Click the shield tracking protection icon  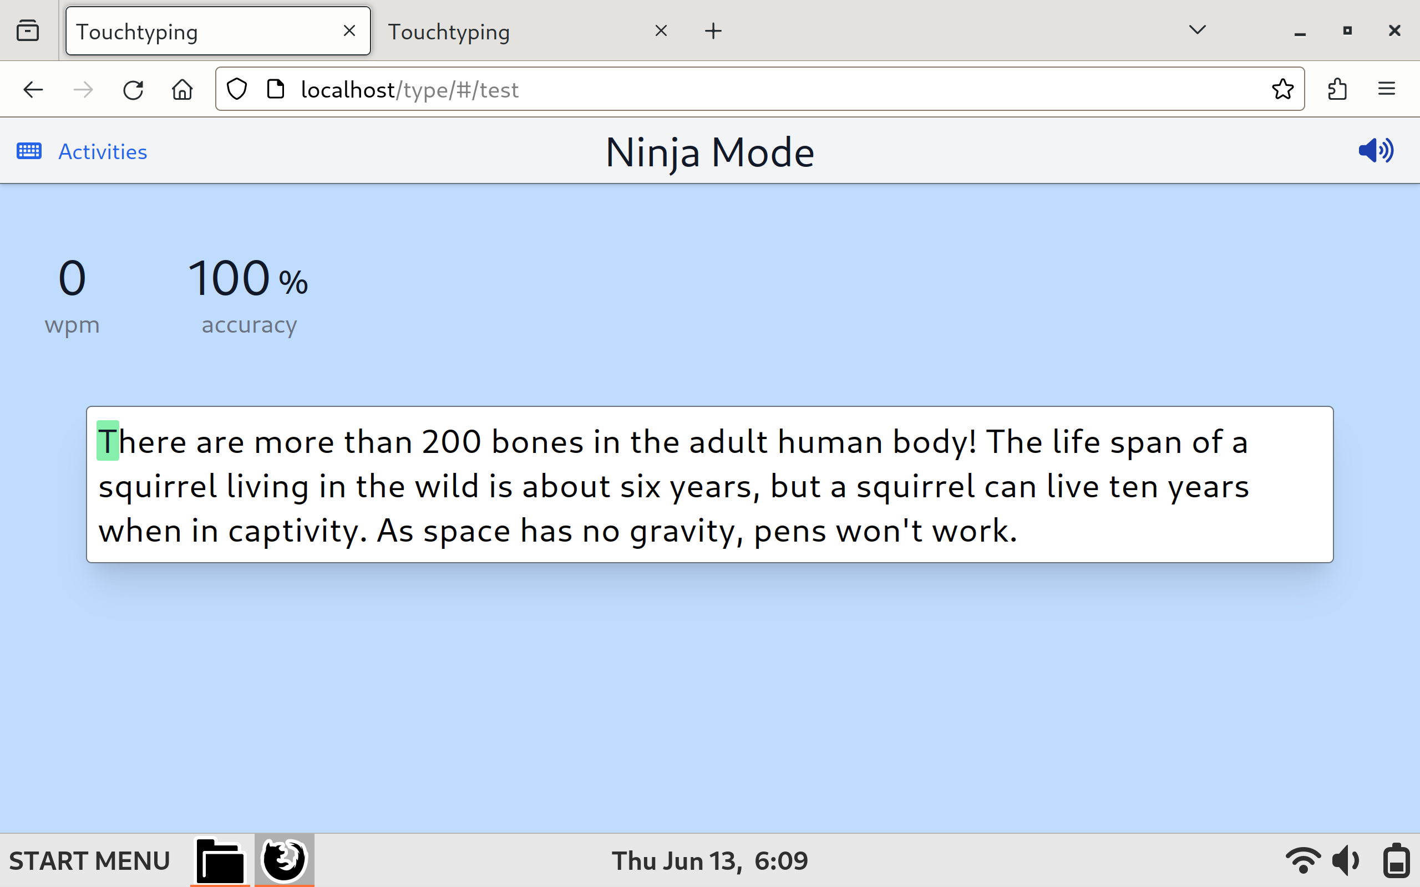click(x=236, y=89)
